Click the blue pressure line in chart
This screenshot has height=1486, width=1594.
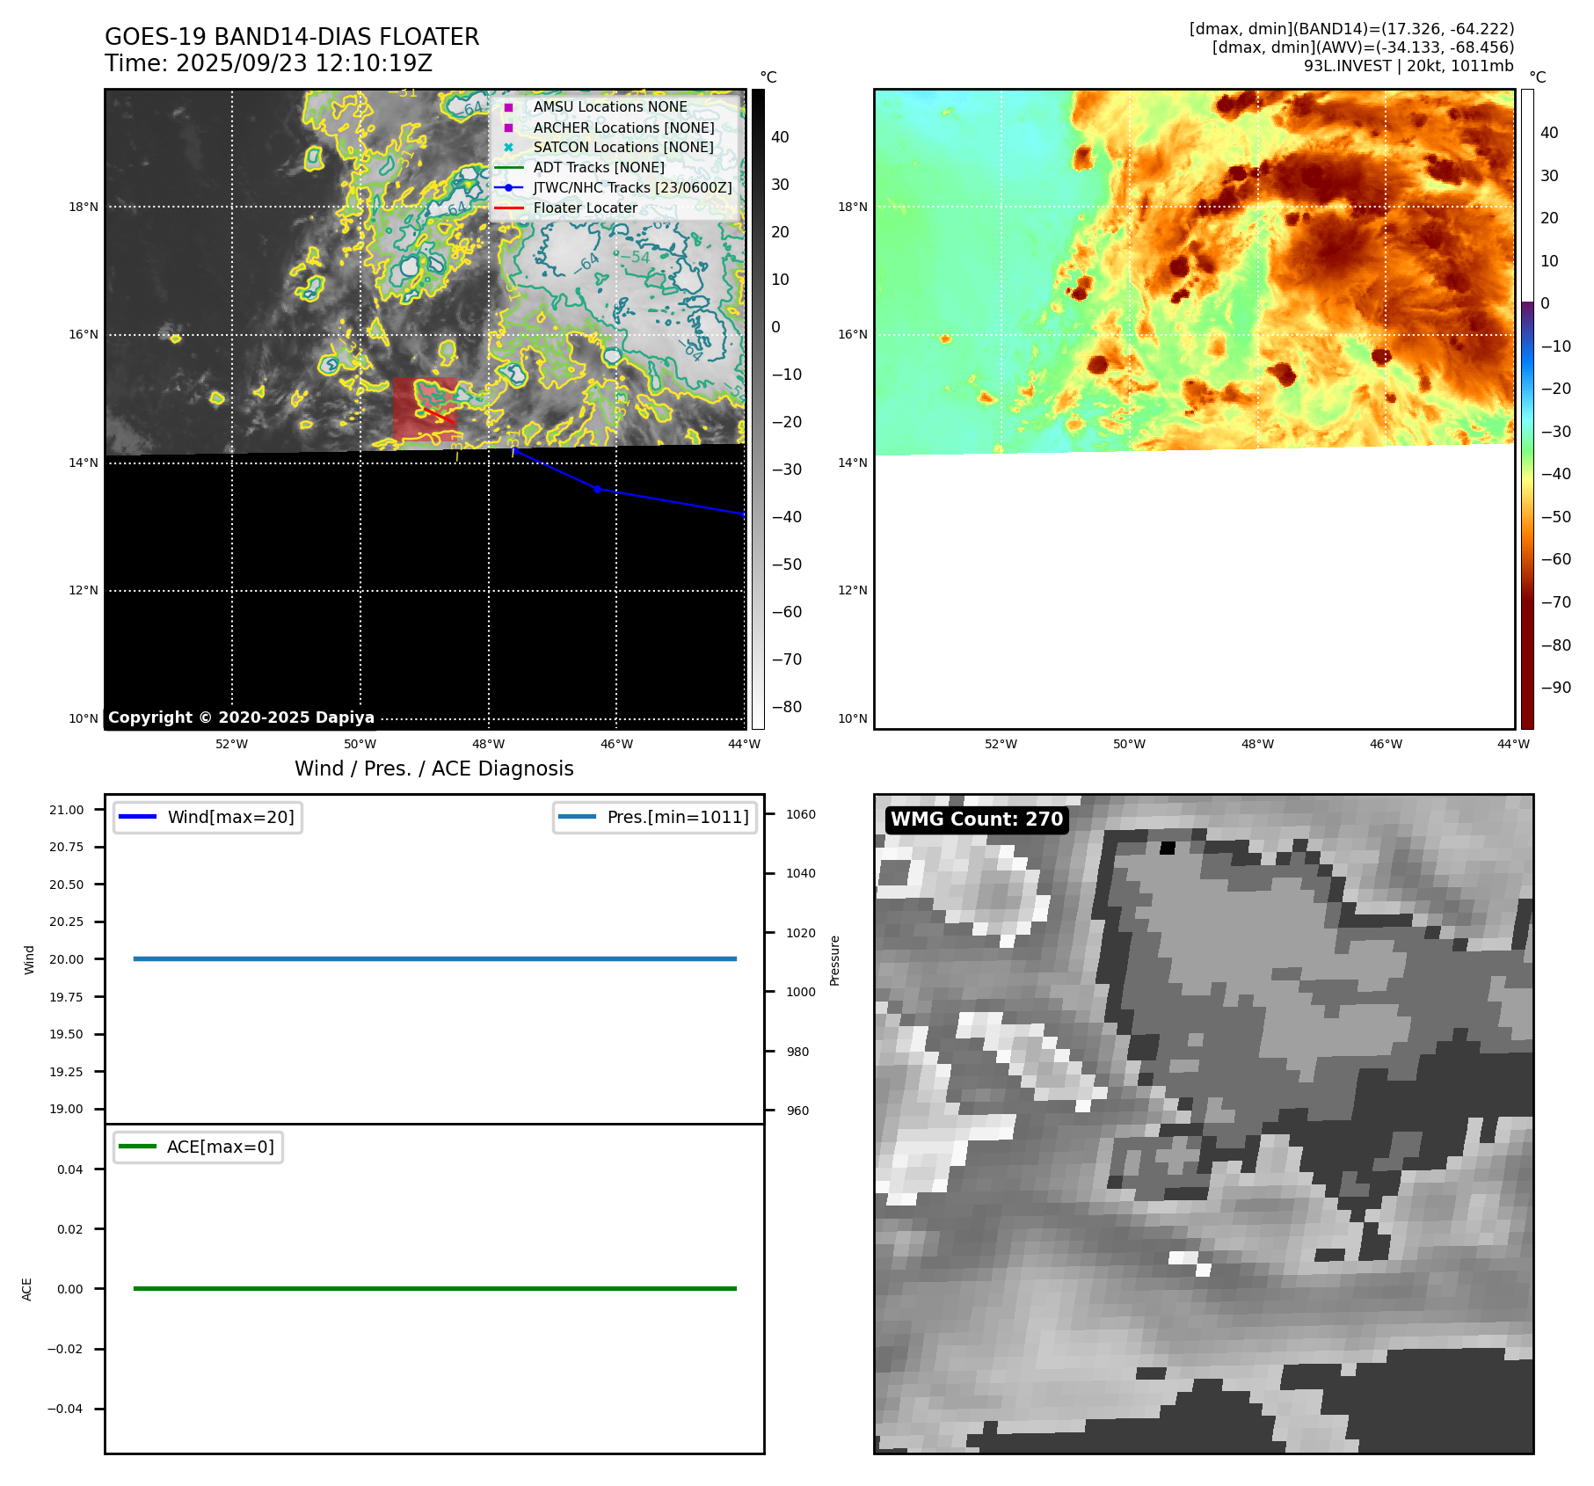pos(435,958)
